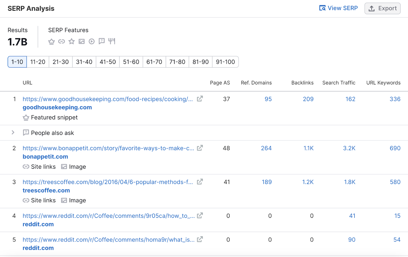Screen dimensions: 408x257
Task: Click the Site links icon under treescoffee.com
Action: 26,201
